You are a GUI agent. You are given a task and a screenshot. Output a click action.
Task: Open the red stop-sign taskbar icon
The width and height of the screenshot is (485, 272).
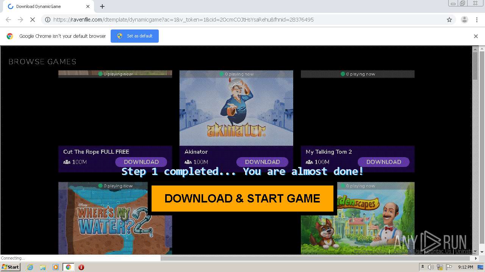click(81, 267)
